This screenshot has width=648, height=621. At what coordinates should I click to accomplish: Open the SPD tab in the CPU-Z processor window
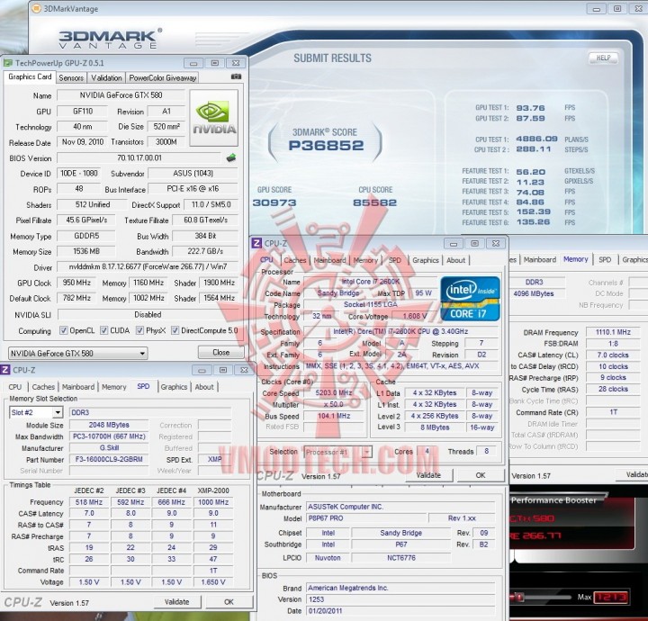tap(395, 260)
